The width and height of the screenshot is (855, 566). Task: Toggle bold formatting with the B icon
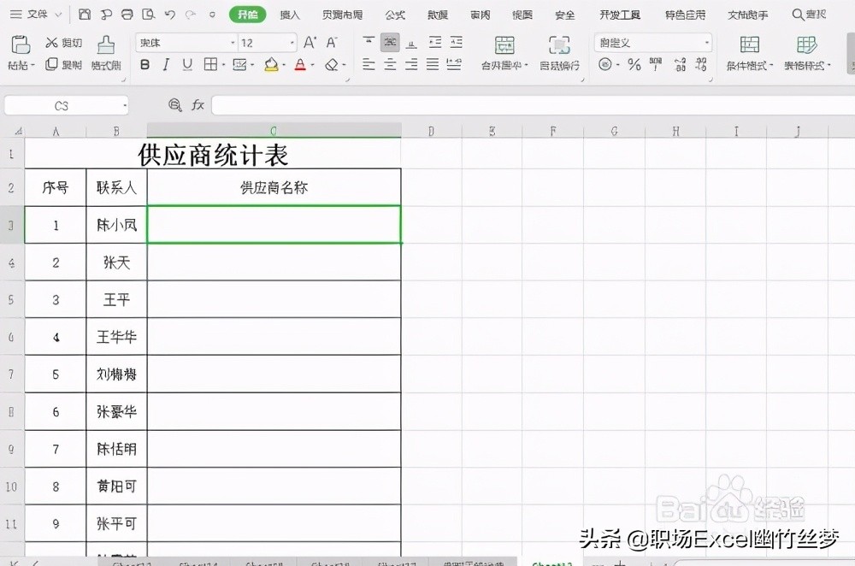[145, 64]
